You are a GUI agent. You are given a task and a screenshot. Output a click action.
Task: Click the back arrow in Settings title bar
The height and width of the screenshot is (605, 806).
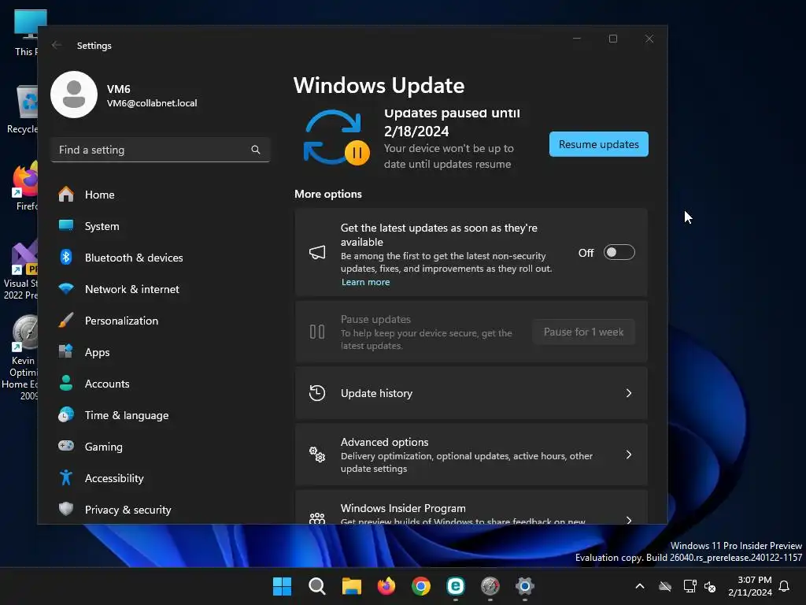click(x=57, y=45)
